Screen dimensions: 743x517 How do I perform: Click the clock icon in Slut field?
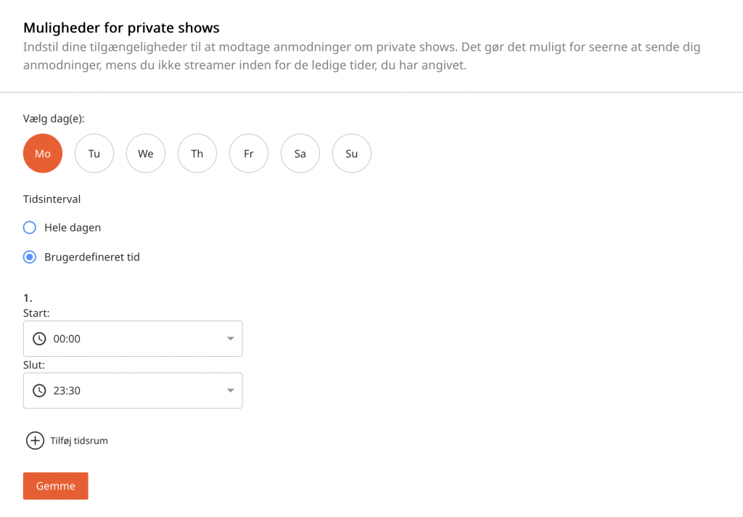pos(39,391)
